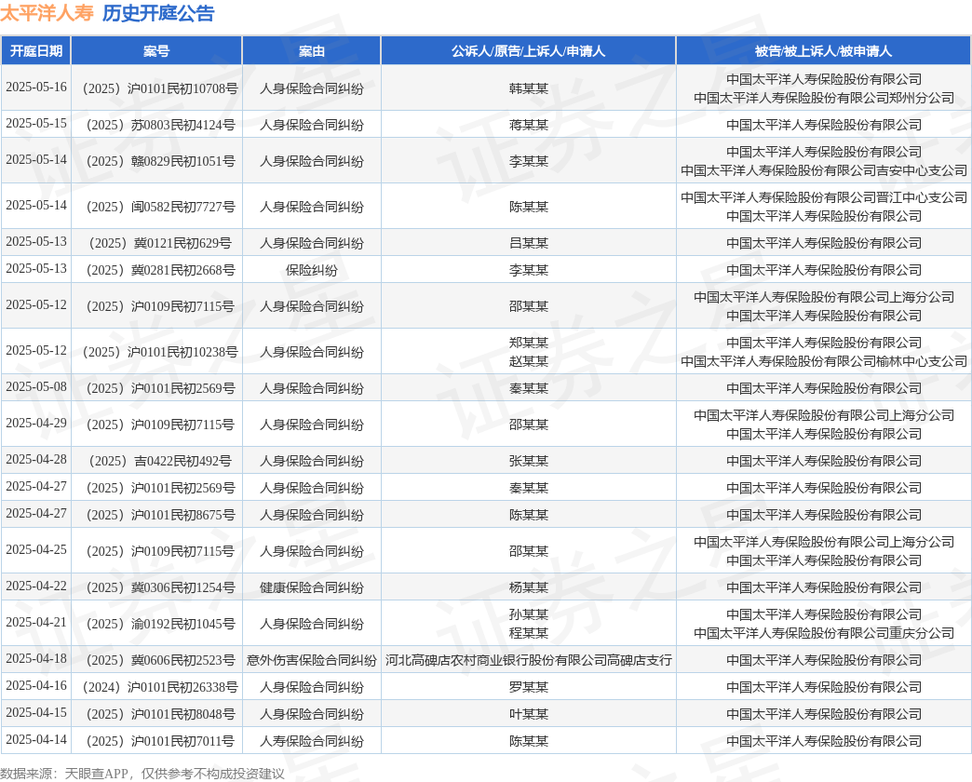Select date cell 2025-05-12 for case 沪0109民初7115号
Image resolution: width=972 pixels, height=782 pixels.
pos(36,304)
